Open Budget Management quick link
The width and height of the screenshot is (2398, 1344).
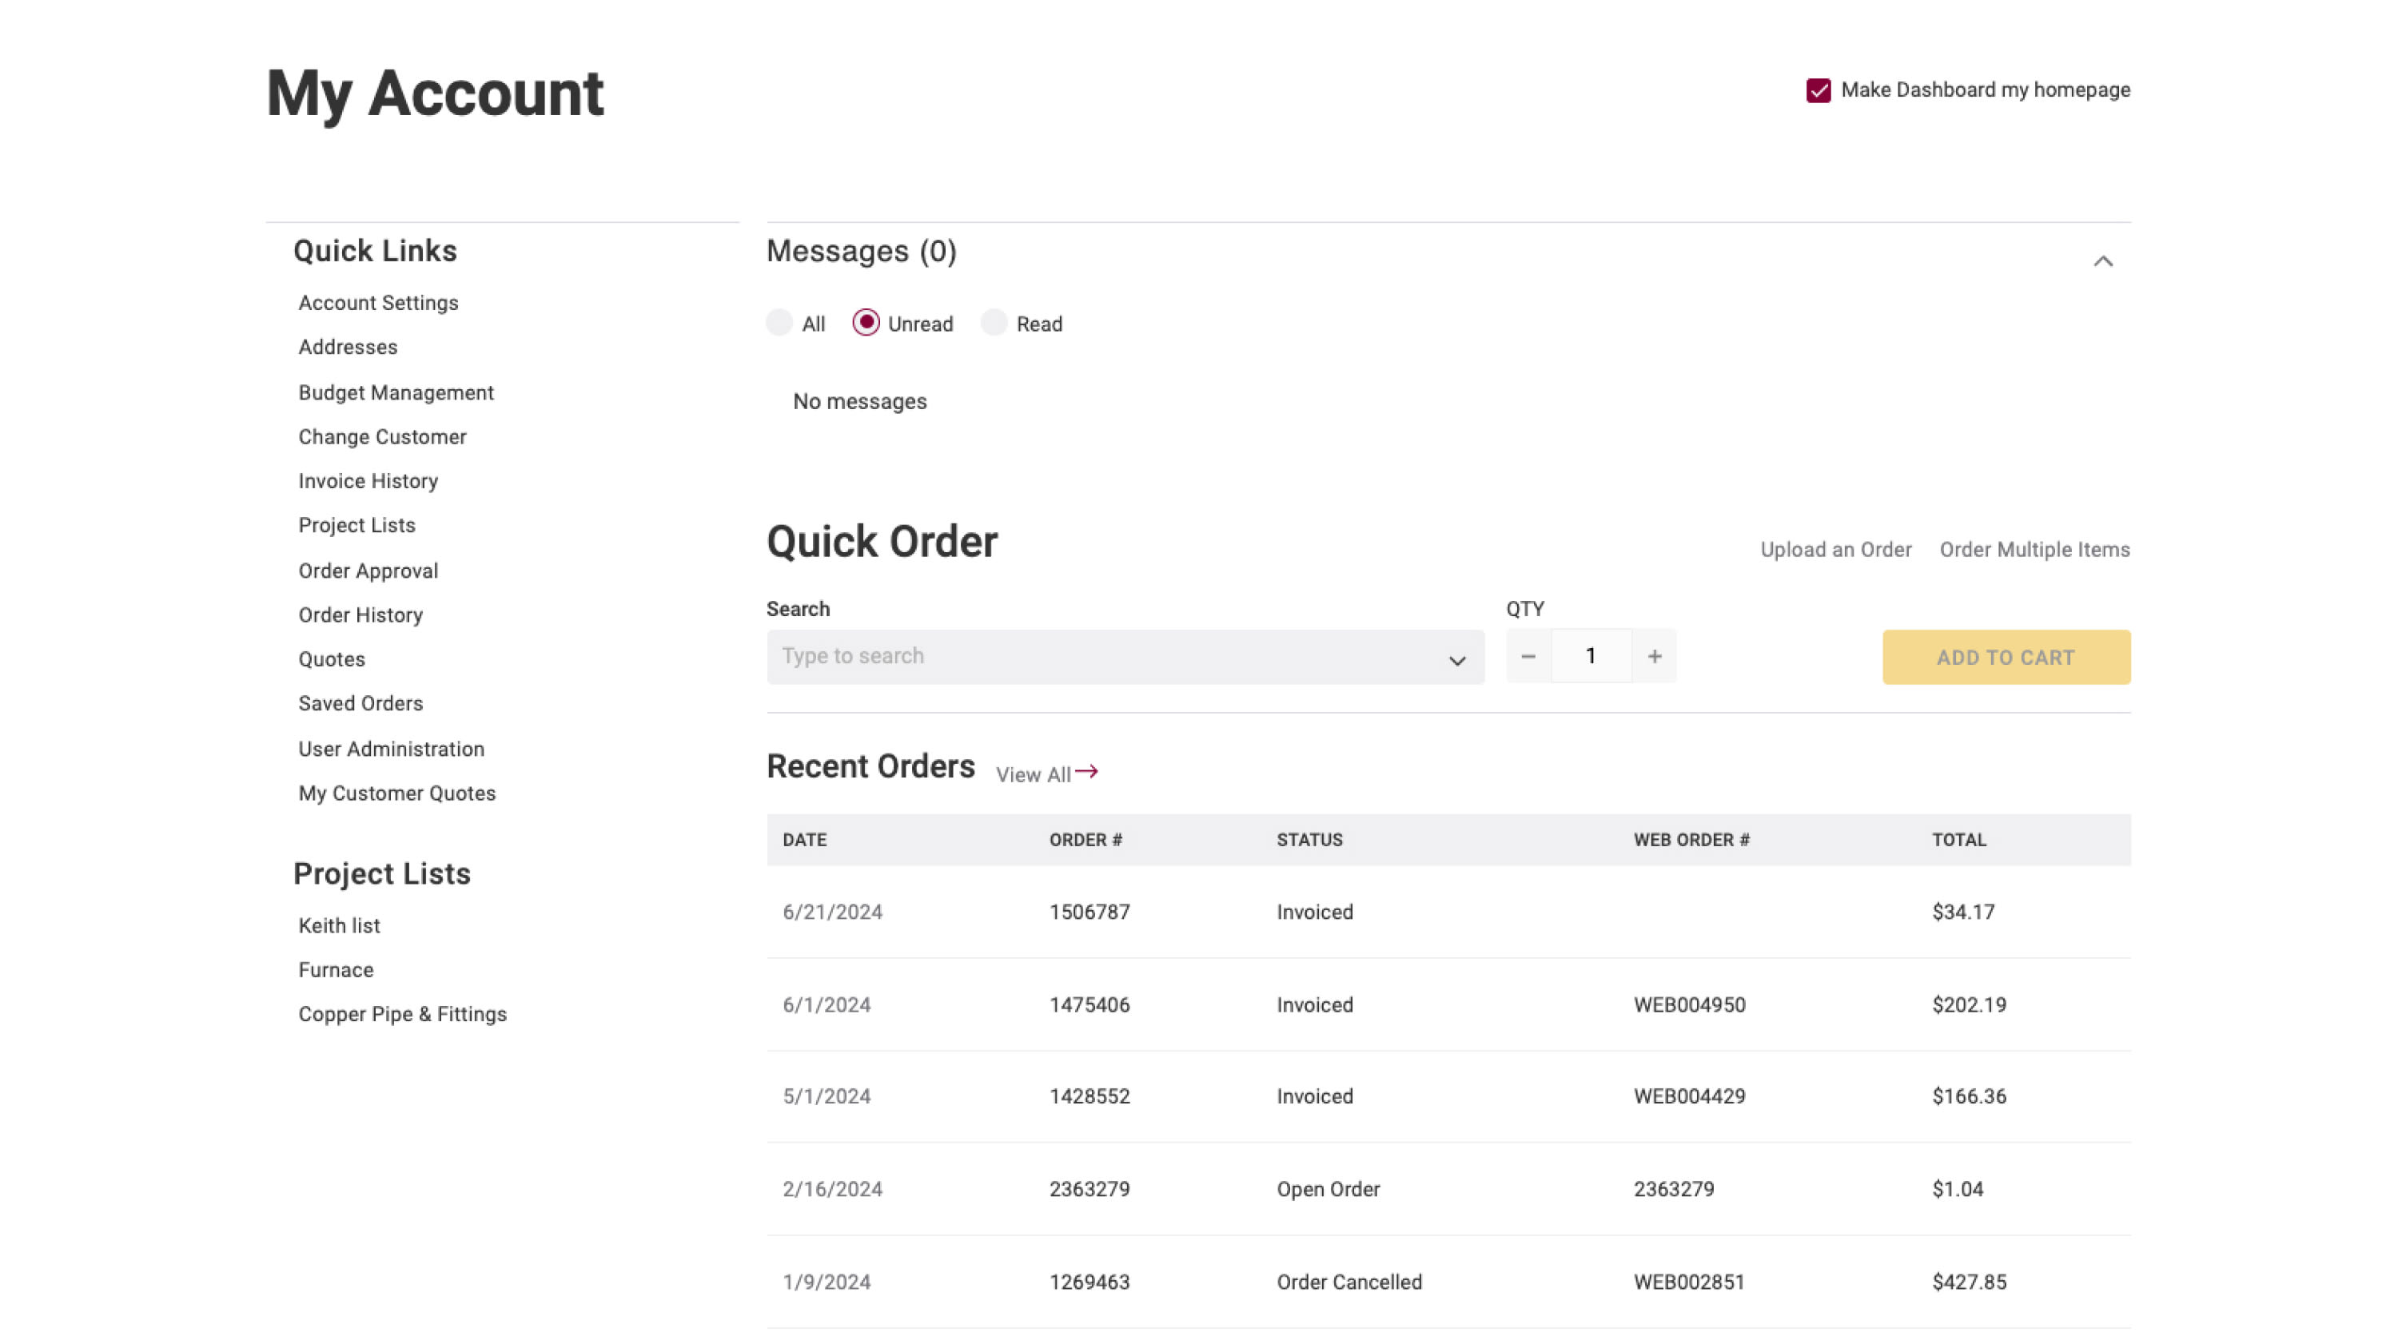point(396,393)
